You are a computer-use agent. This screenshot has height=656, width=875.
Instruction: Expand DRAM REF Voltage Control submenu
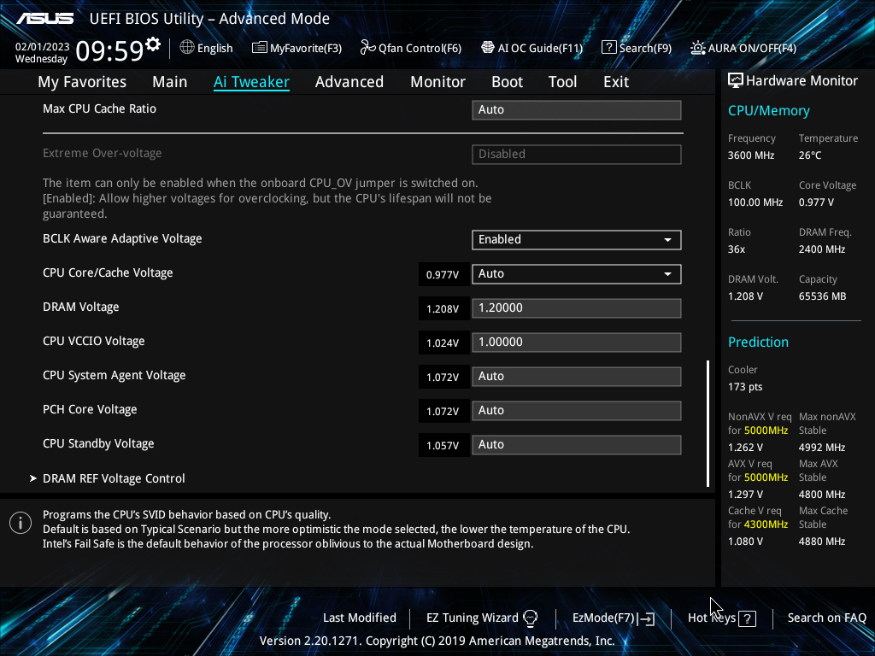click(114, 478)
